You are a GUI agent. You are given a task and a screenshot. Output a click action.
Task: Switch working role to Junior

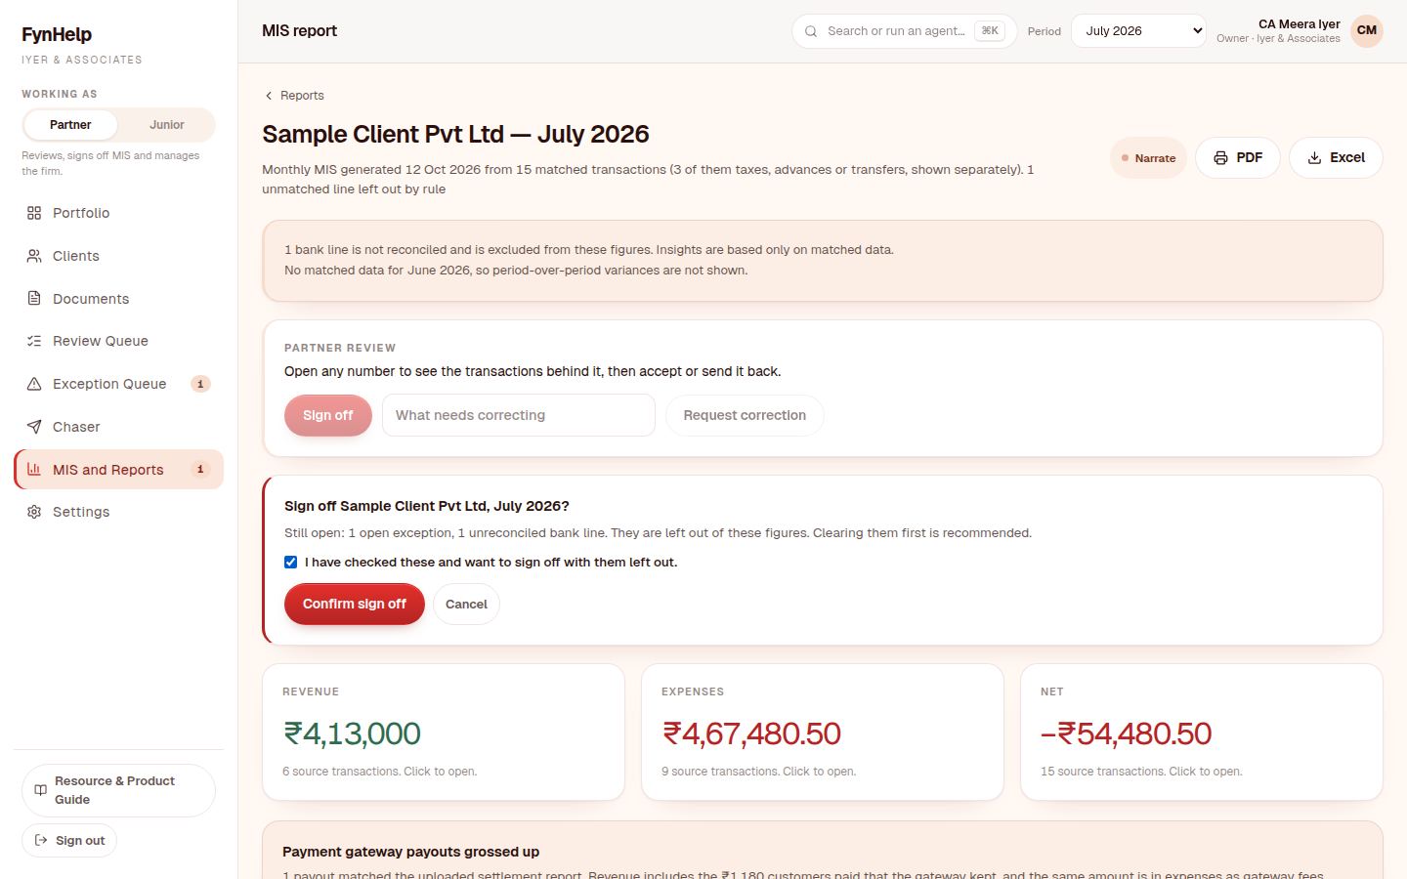166,125
